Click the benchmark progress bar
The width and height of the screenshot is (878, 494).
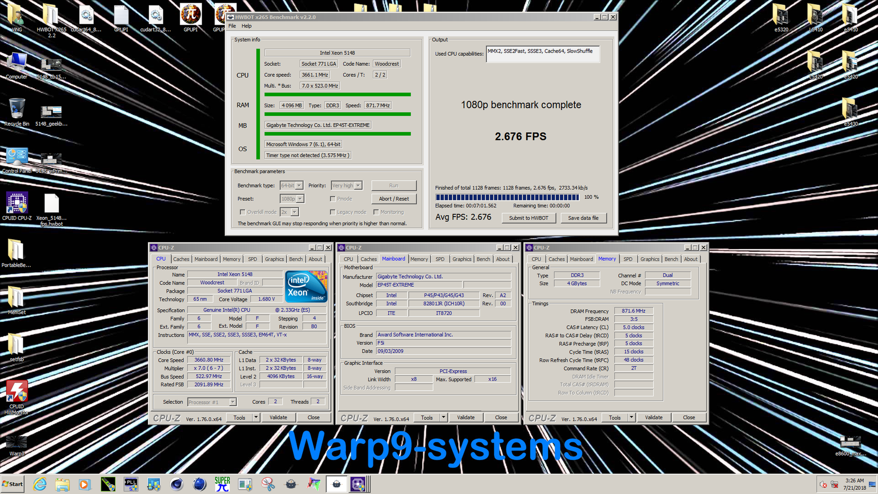[507, 197]
